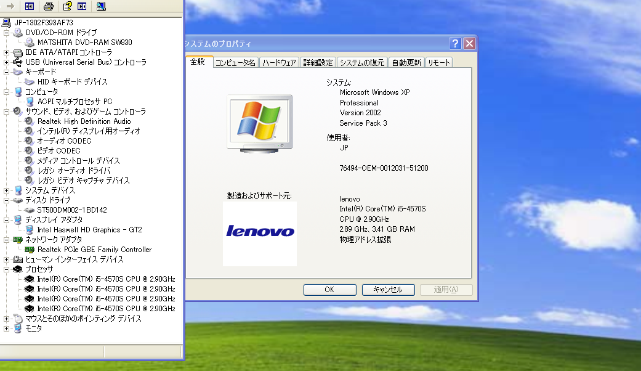Open the help icon with the question mark
This screenshot has width=641, height=371.
68,6
